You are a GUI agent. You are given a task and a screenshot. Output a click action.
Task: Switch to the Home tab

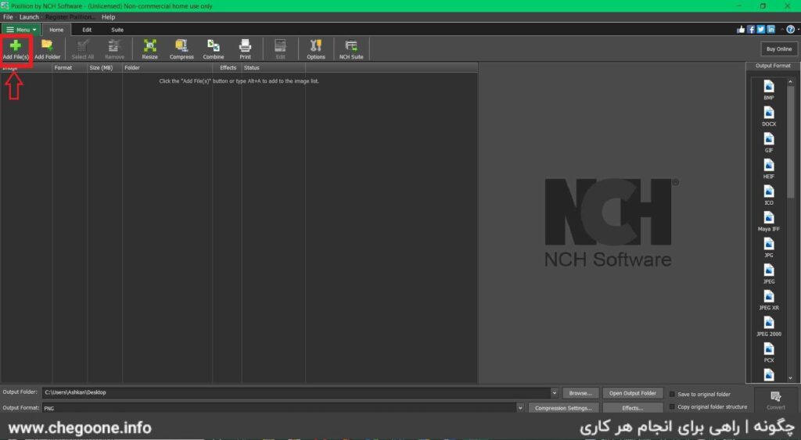pyautogui.click(x=56, y=30)
